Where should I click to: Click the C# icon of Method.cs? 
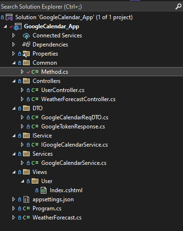(35, 72)
